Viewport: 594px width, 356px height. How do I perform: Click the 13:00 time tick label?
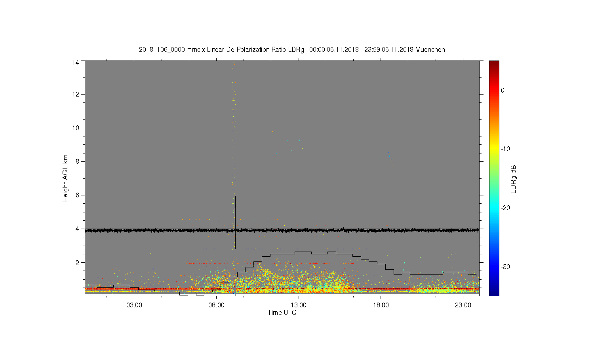299,305
